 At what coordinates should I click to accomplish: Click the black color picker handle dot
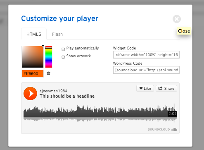tap(43, 46)
